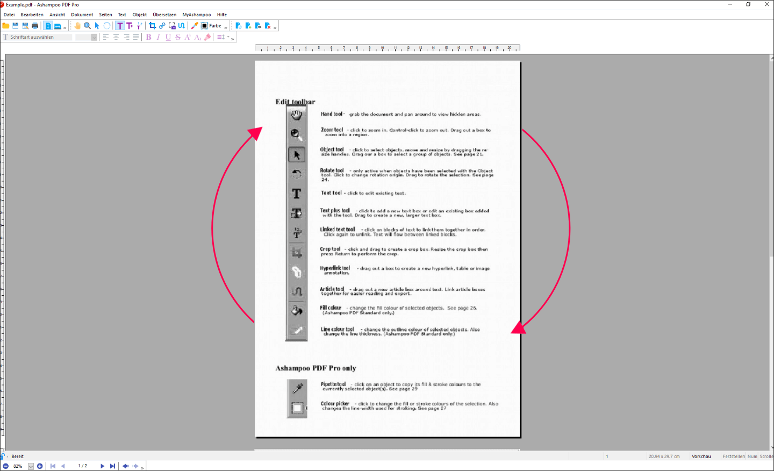Toggle subscript formatting
Screen dimensions: 774x471
197,37
